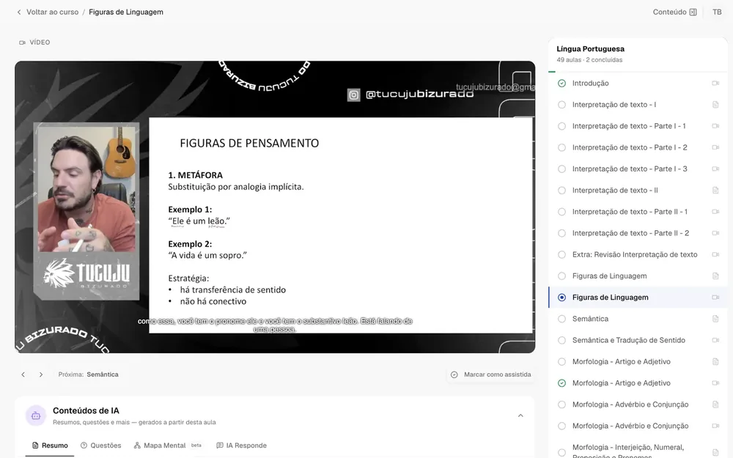The image size is (733, 458).
Task: Click the VÍDEO label camera icon
Action: [x=22, y=43]
